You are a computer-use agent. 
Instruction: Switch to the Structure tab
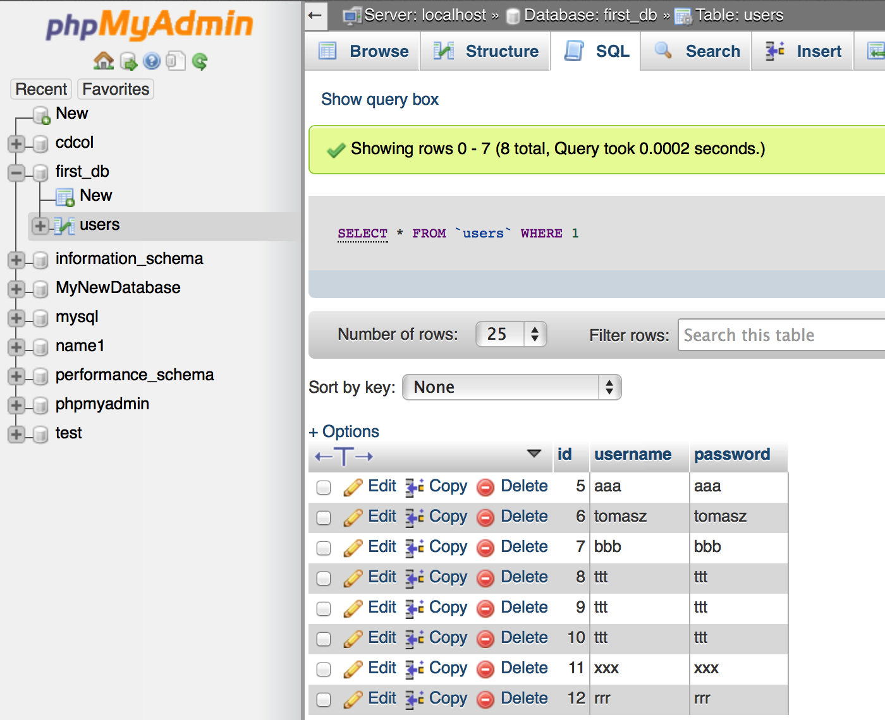pyautogui.click(x=485, y=51)
